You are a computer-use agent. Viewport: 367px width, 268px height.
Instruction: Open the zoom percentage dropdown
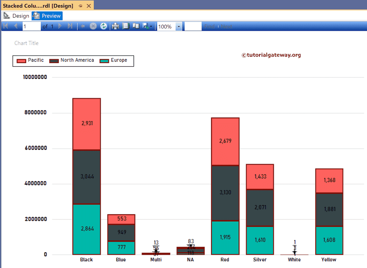[178, 26]
